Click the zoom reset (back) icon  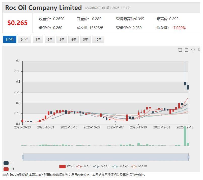point(186,50)
